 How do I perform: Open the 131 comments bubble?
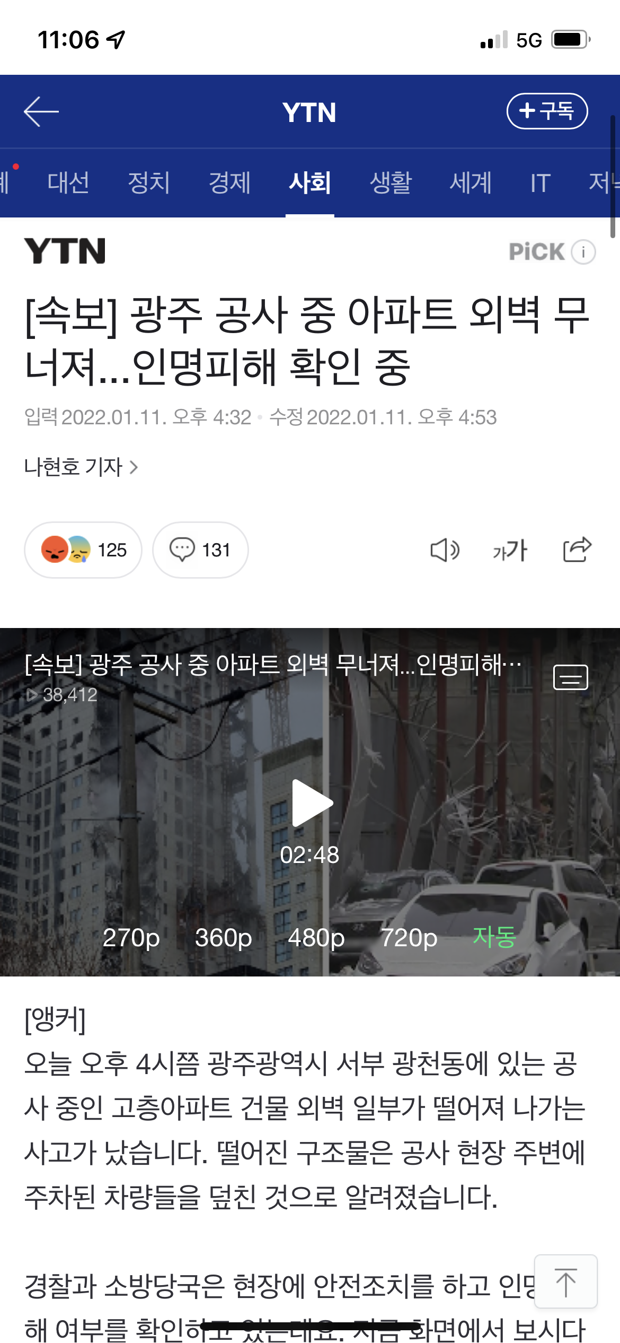(x=200, y=550)
